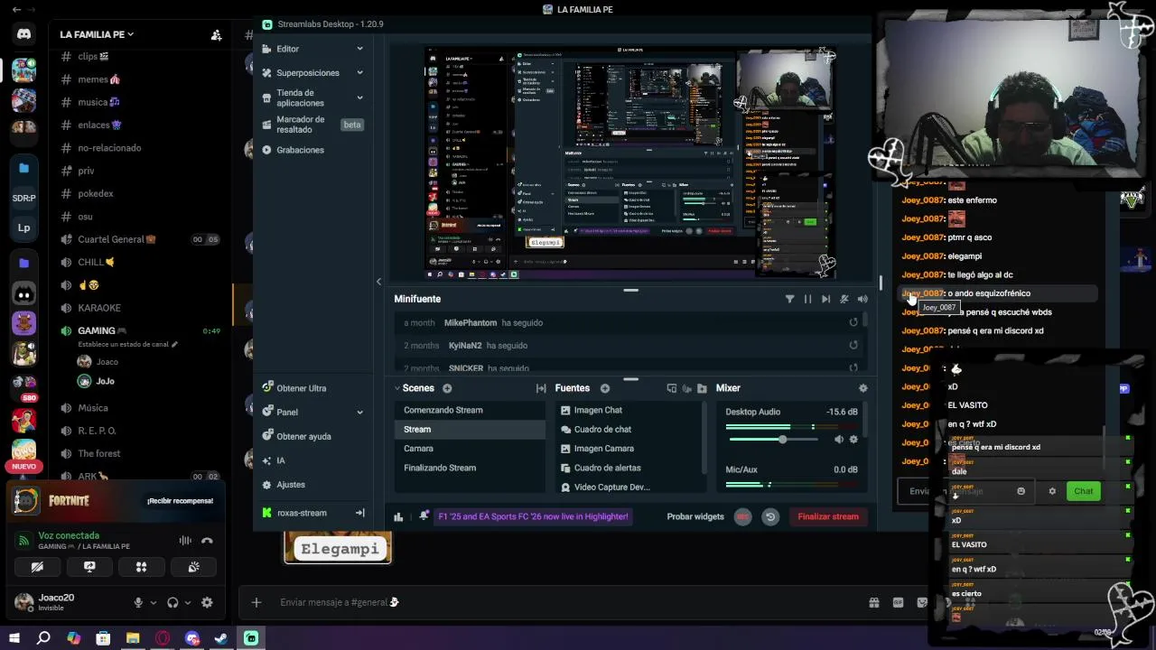This screenshot has width=1156, height=650.
Task: Open Desktop Audio settings gear
Action: click(x=853, y=440)
